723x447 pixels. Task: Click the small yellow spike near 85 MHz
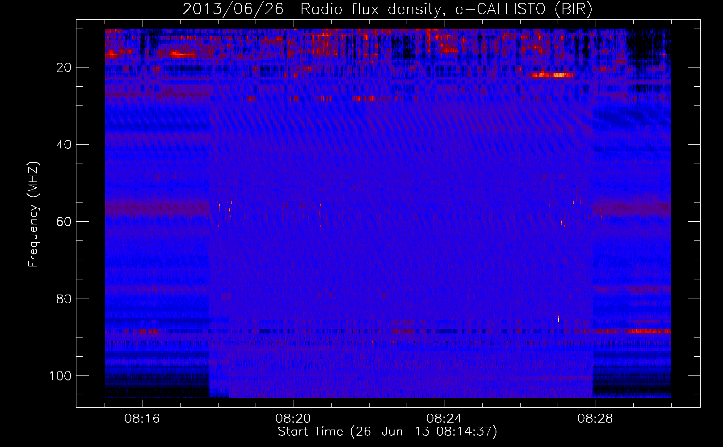[559, 318]
